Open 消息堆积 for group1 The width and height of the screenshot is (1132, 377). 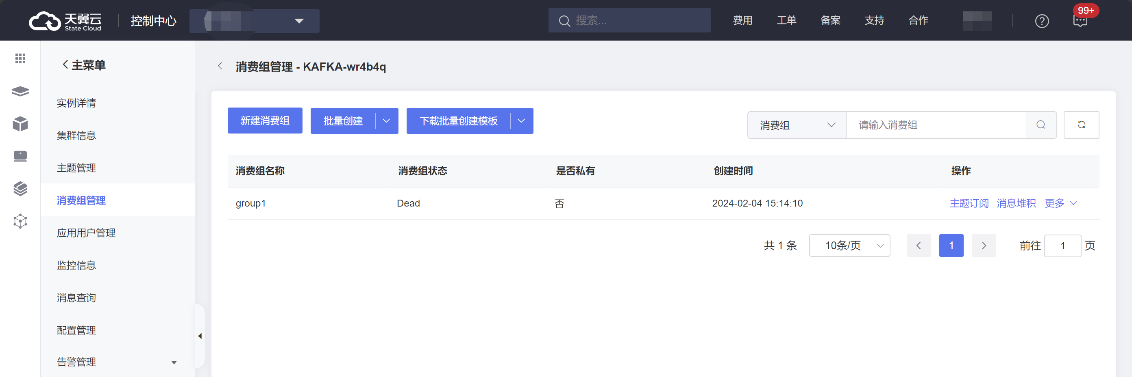pyautogui.click(x=1017, y=203)
